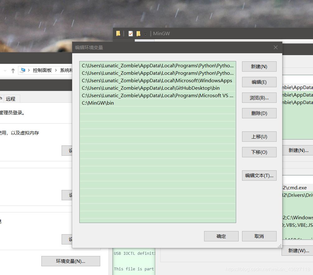313x275 pixels.
Task: Click the computer icon in the address bar
Action: [23, 70]
